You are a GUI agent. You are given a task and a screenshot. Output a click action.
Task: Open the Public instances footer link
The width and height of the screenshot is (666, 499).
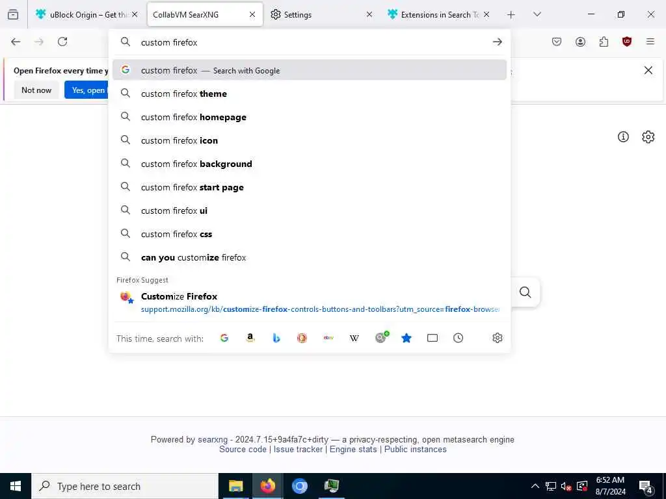click(416, 450)
